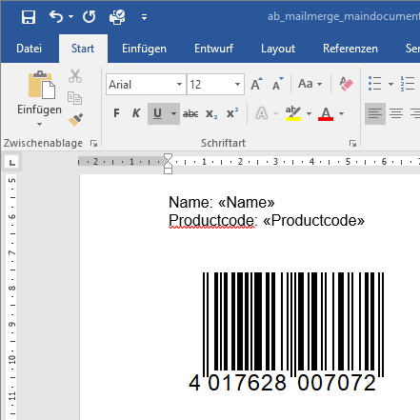
Task: Paste with the Einfügen clipboard icon
Action: (41, 85)
